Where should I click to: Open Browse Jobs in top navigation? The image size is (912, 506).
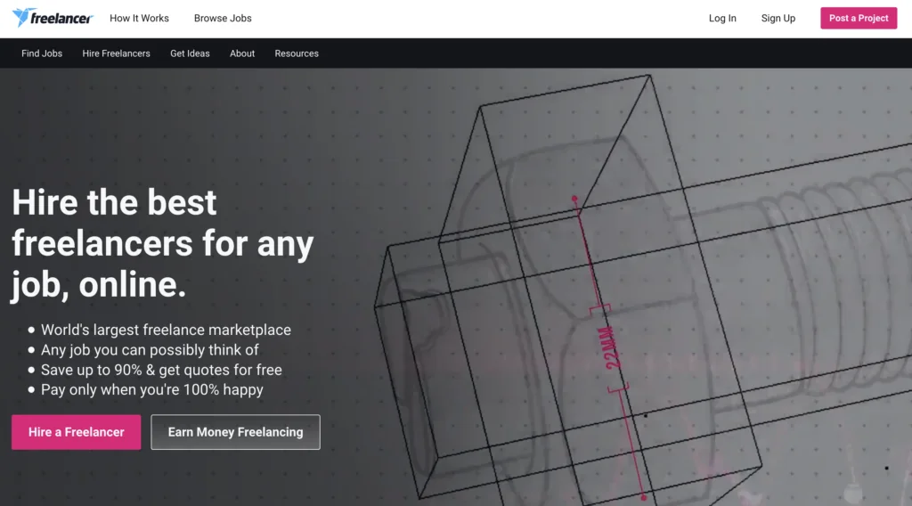pos(223,18)
